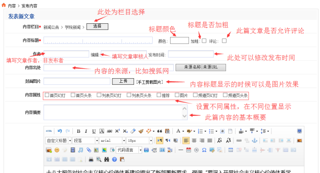Insert a special character with the Omega icon

click(204, 150)
